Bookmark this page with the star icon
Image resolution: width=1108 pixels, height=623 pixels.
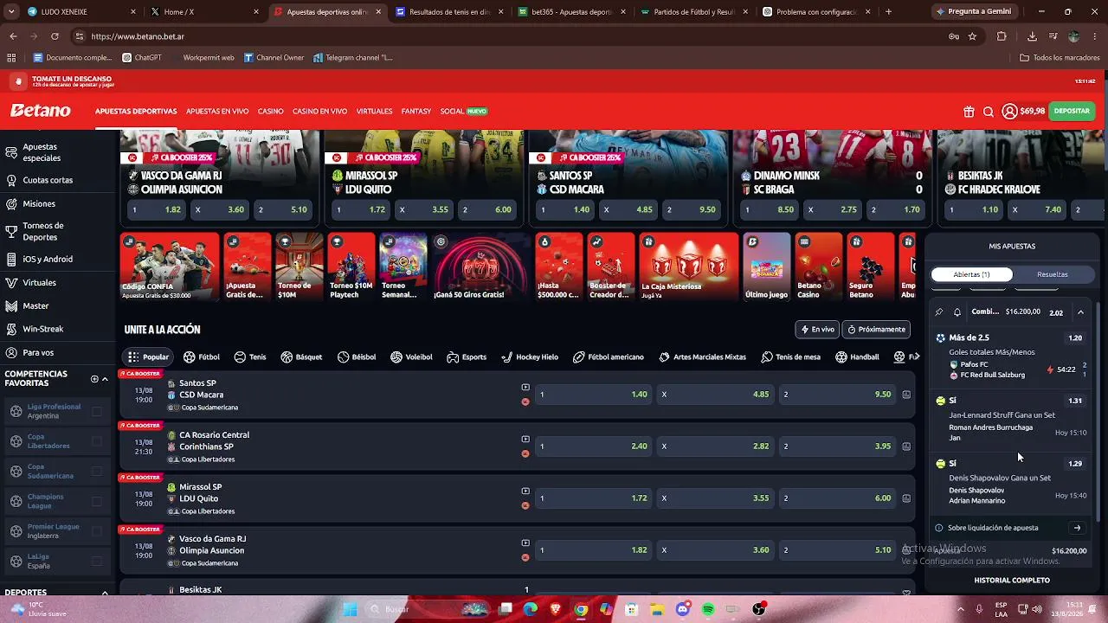coord(972,36)
